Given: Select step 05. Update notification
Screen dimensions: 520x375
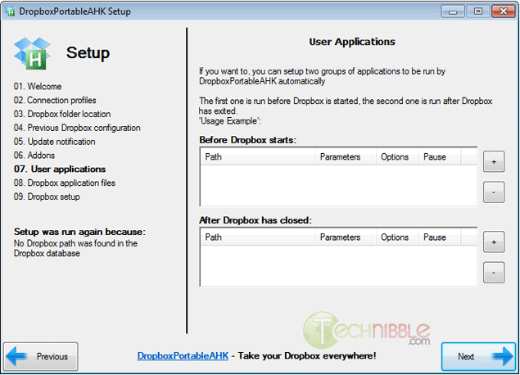Looking at the screenshot, I should (54, 142).
